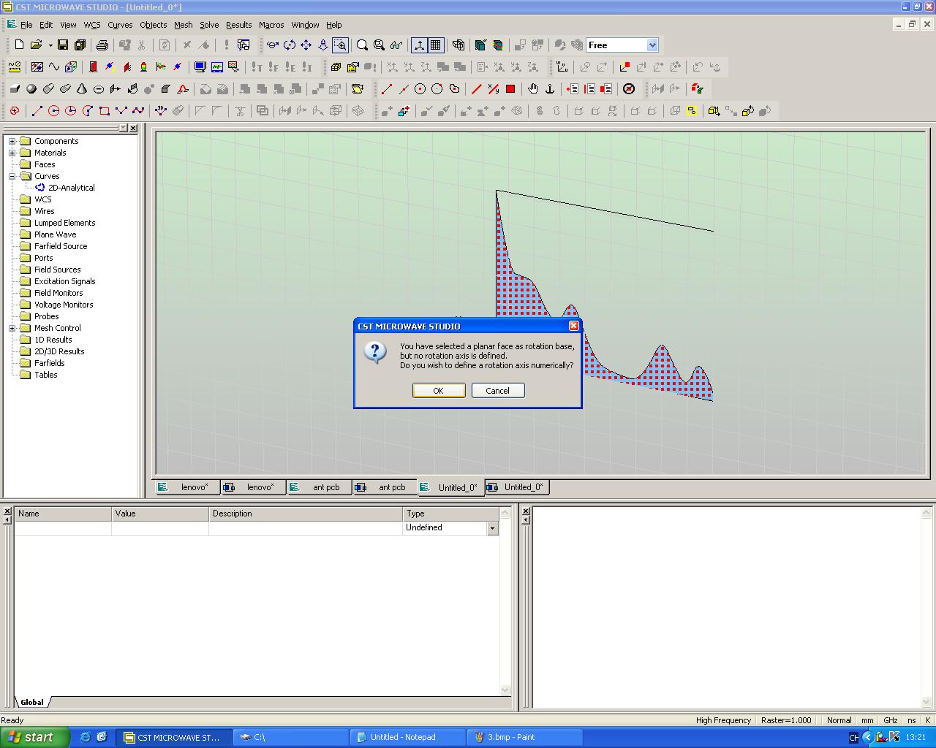Create a Brick shape
936x748 pixels.
(x=15, y=89)
